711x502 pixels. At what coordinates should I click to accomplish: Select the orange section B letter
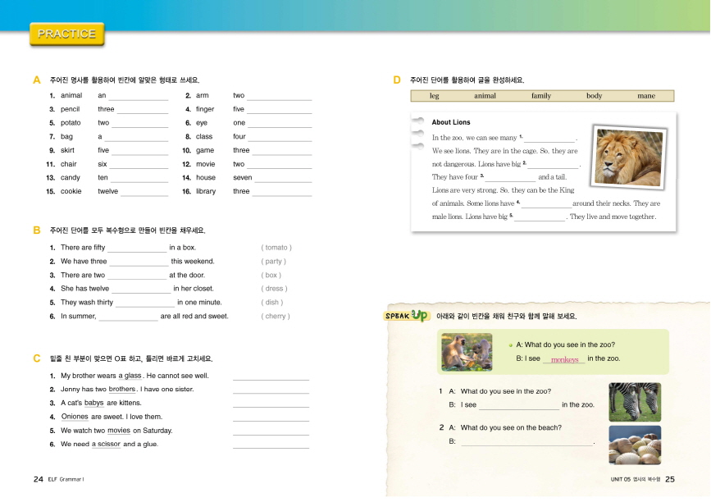37,230
